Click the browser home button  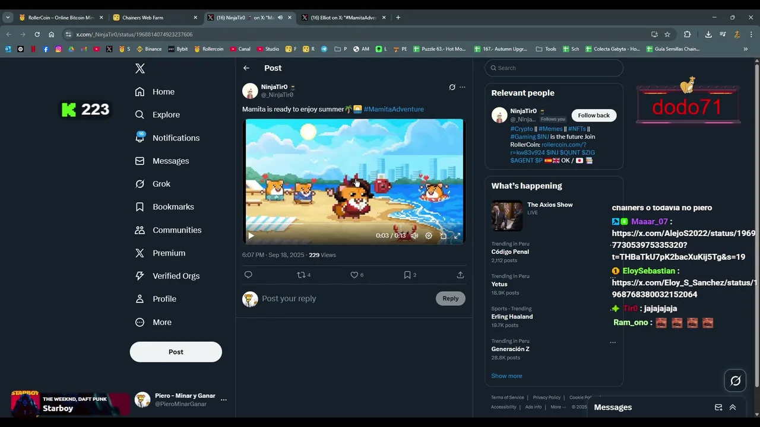coord(51,34)
